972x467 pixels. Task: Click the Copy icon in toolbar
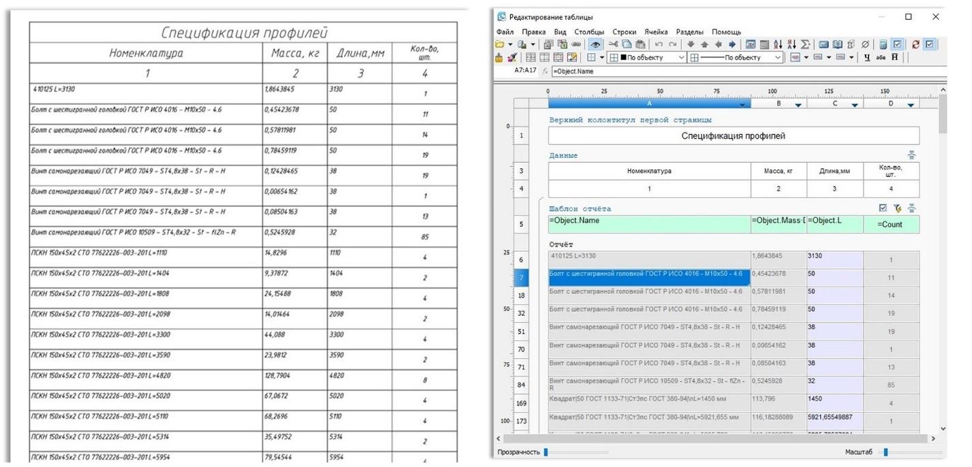pyautogui.click(x=627, y=44)
